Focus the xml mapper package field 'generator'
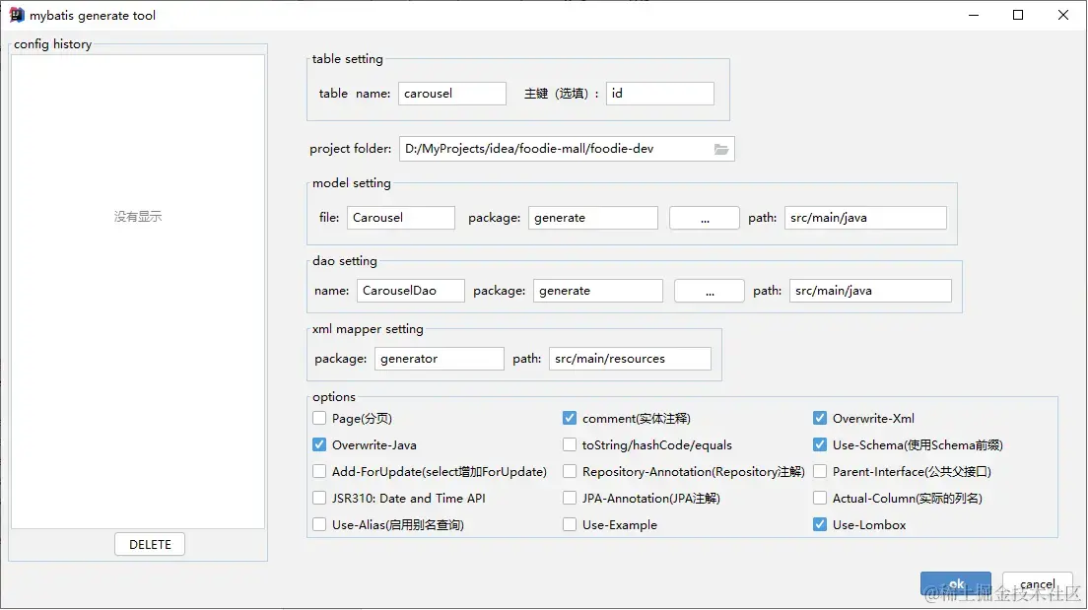This screenshot has height=610, width=1088. click(440, 359)
